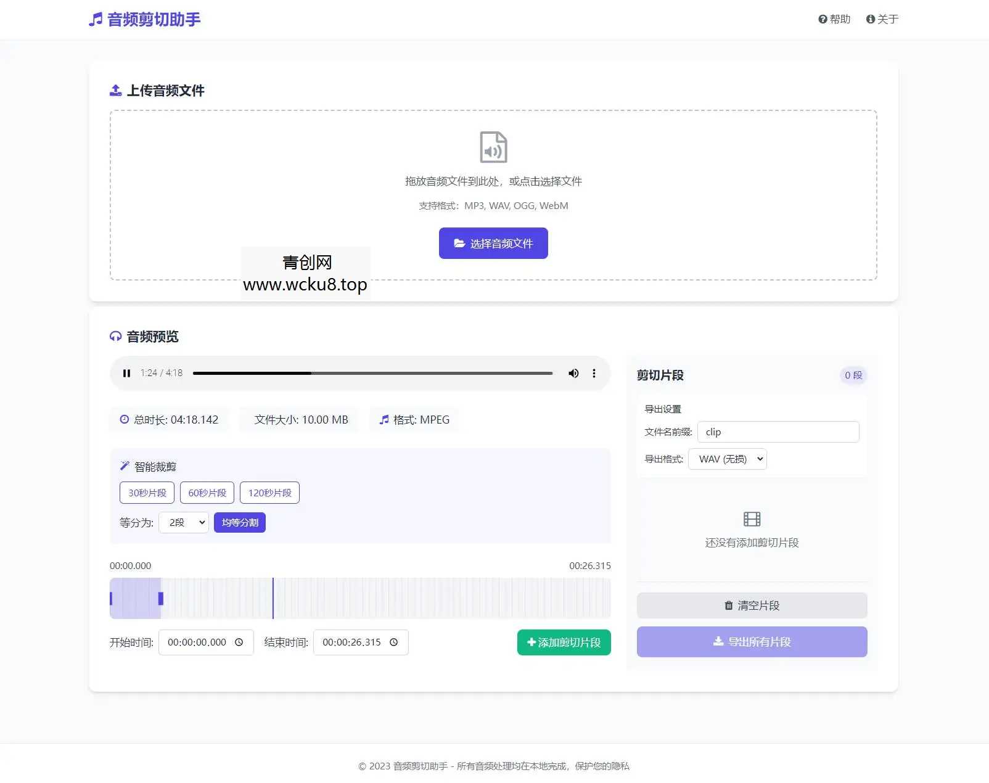Click the headphones icon beside 音频预览
Viewport: 989px width, 783px height.
click(115, 337)
